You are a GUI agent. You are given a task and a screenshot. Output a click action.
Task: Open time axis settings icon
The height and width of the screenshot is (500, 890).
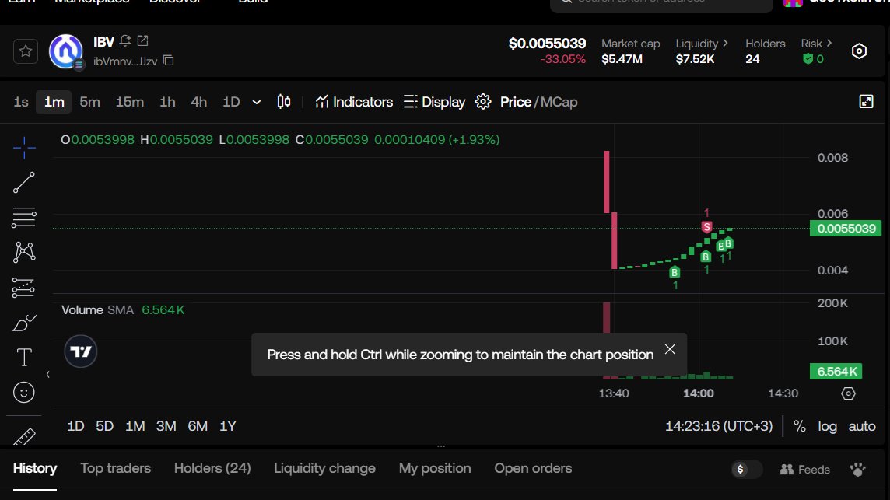click(x=848, y=393)
